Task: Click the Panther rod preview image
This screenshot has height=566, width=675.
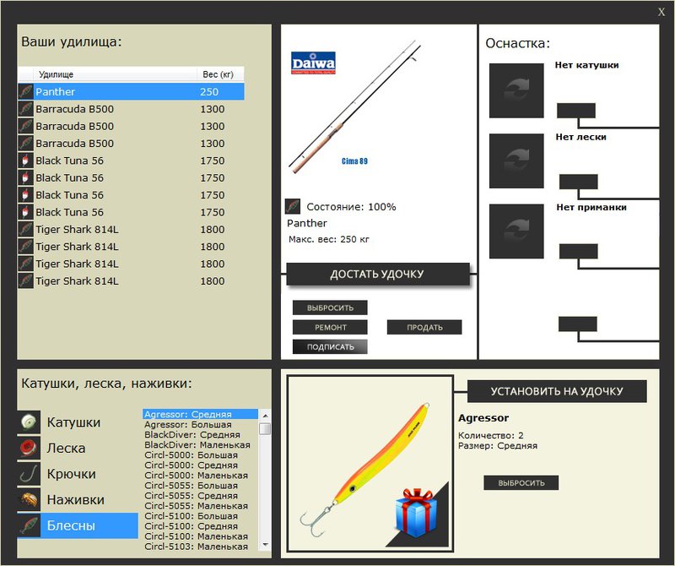Action: coord(354,107)
